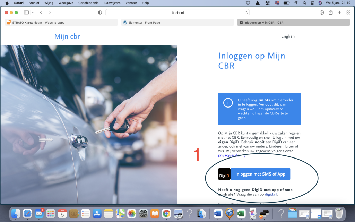
Task: Open Finder from the Dock
Action: tap(16, 213)
